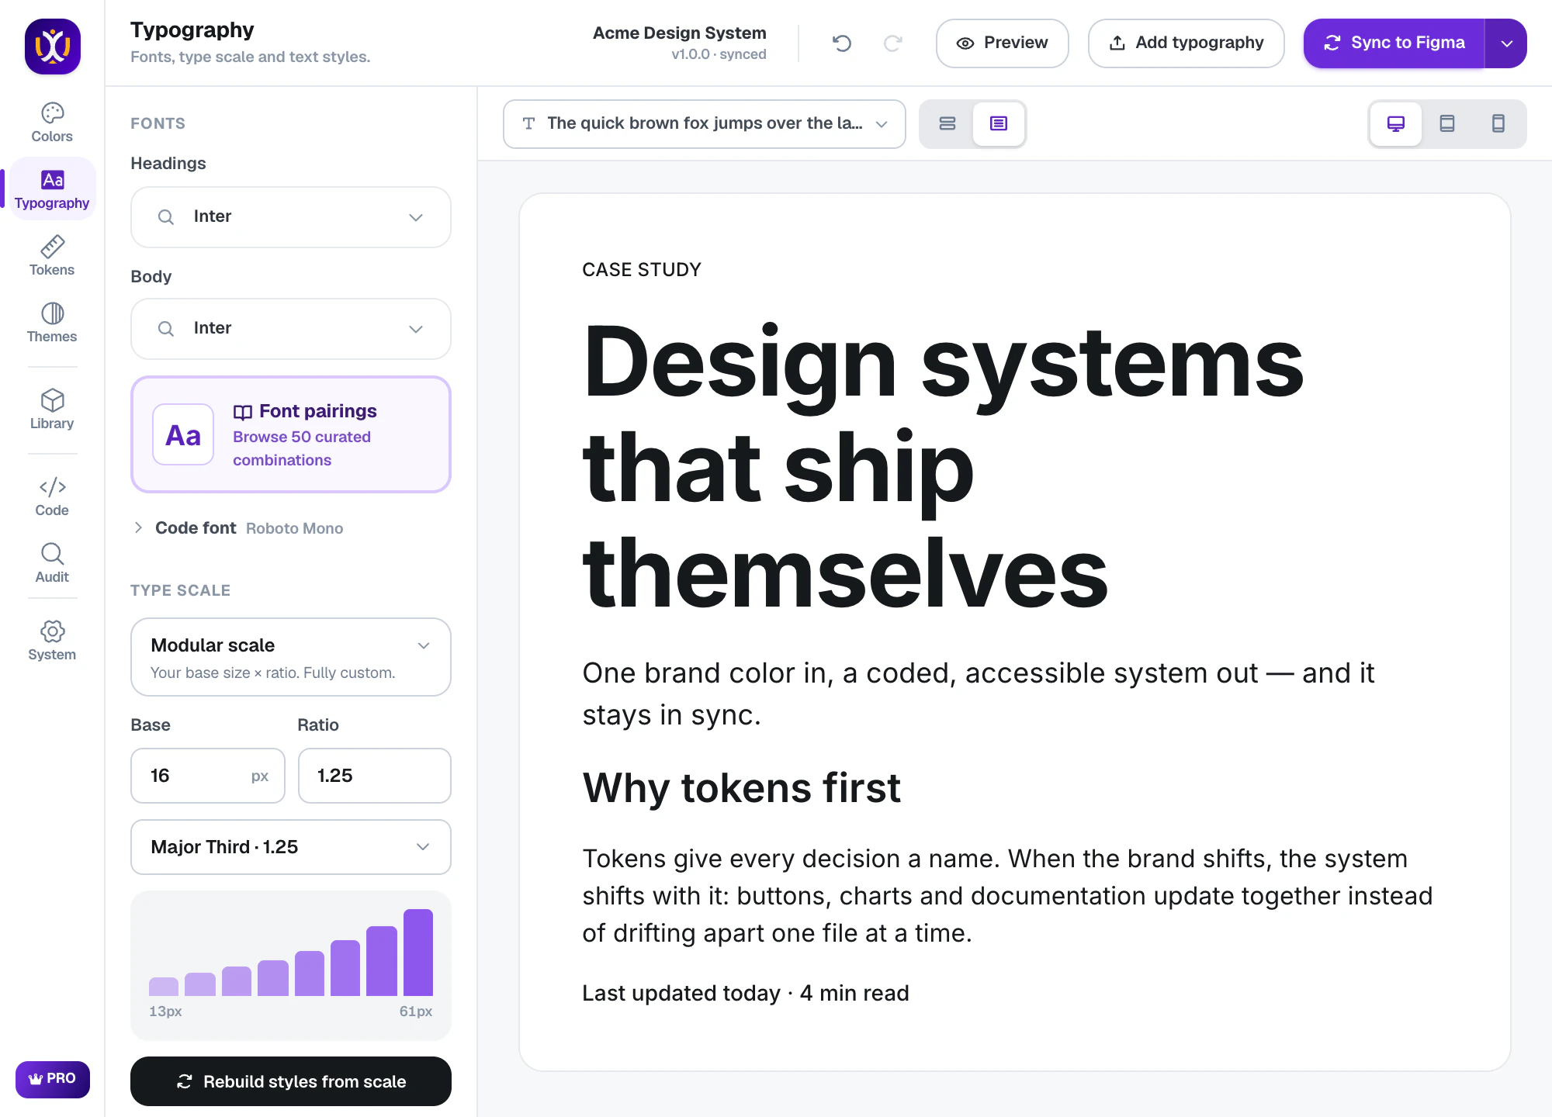Click search icon in Body font field
The image size is (1552, 1117).
coord(166,329)
